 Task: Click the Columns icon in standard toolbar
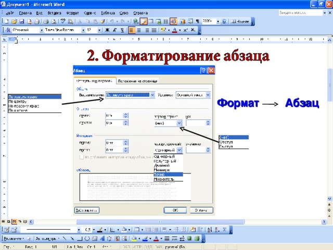166,21
